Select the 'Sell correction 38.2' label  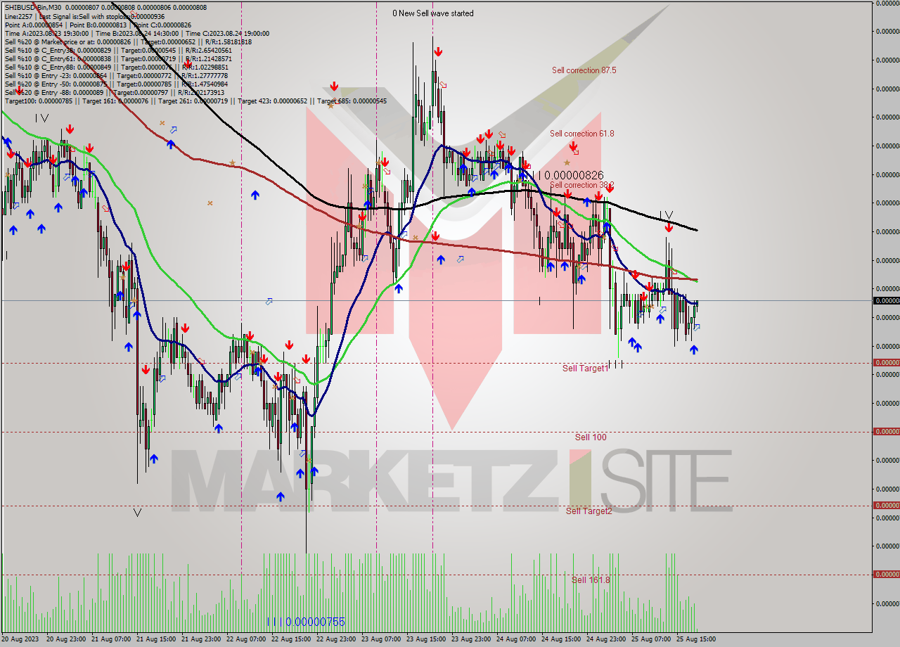[x=582, y=185]
